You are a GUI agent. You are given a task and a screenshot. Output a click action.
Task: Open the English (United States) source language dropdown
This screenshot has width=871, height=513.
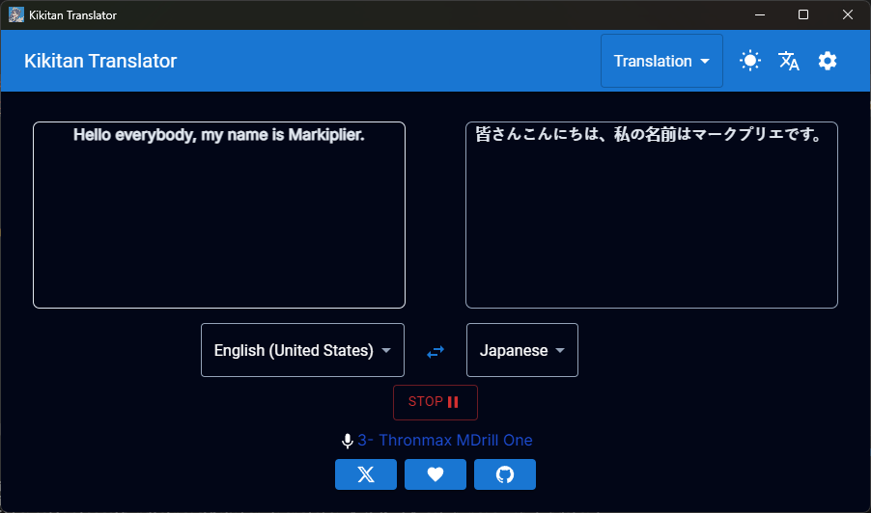pos(302,350)
